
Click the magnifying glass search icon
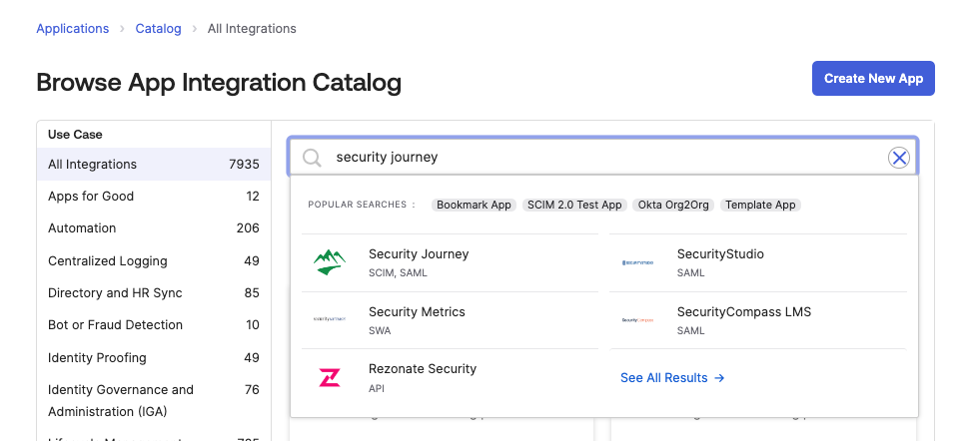pyautogui.click(x=312, y=158)
